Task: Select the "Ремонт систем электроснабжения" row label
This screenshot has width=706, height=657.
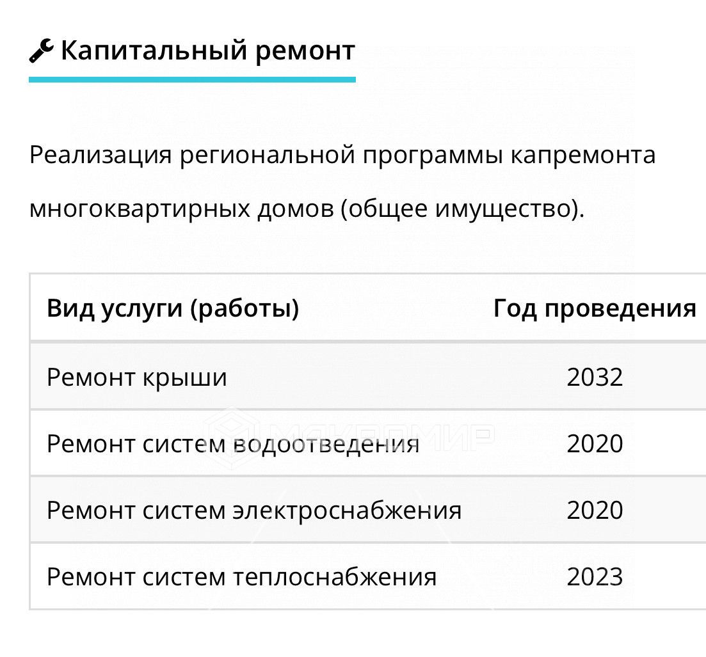Action: (254, 510)
